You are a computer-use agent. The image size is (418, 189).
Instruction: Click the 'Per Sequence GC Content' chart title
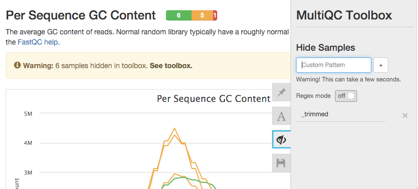214,99
